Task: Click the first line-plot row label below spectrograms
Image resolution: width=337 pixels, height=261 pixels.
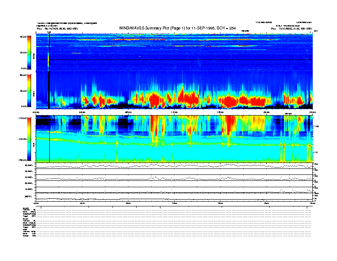Action: [29, 165]
